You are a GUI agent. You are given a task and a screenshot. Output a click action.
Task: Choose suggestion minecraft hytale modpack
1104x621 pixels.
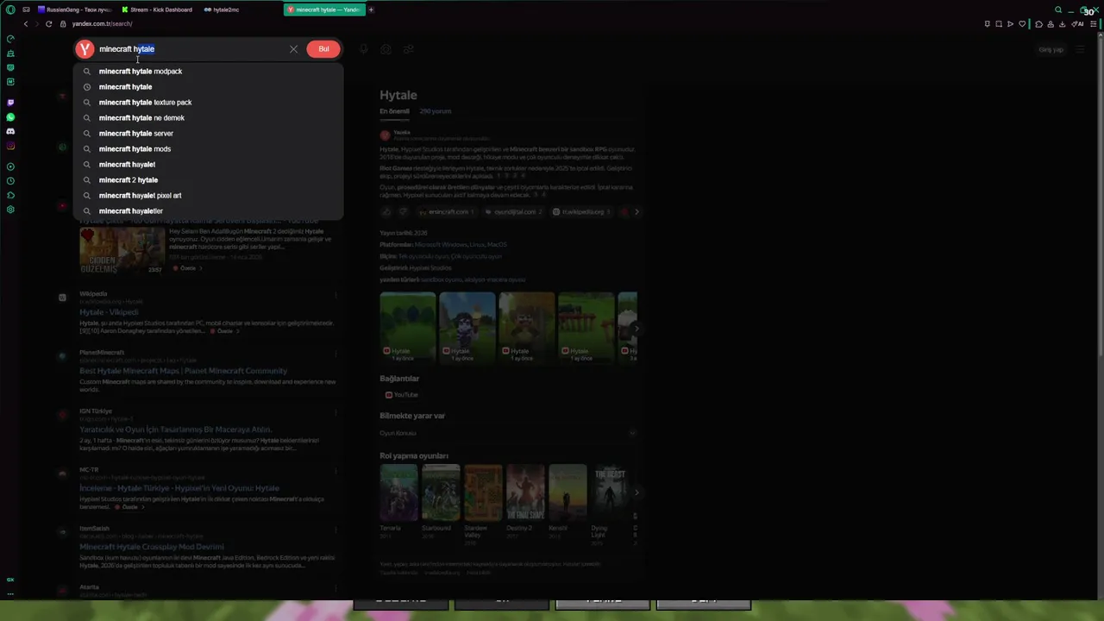point(207,72)
